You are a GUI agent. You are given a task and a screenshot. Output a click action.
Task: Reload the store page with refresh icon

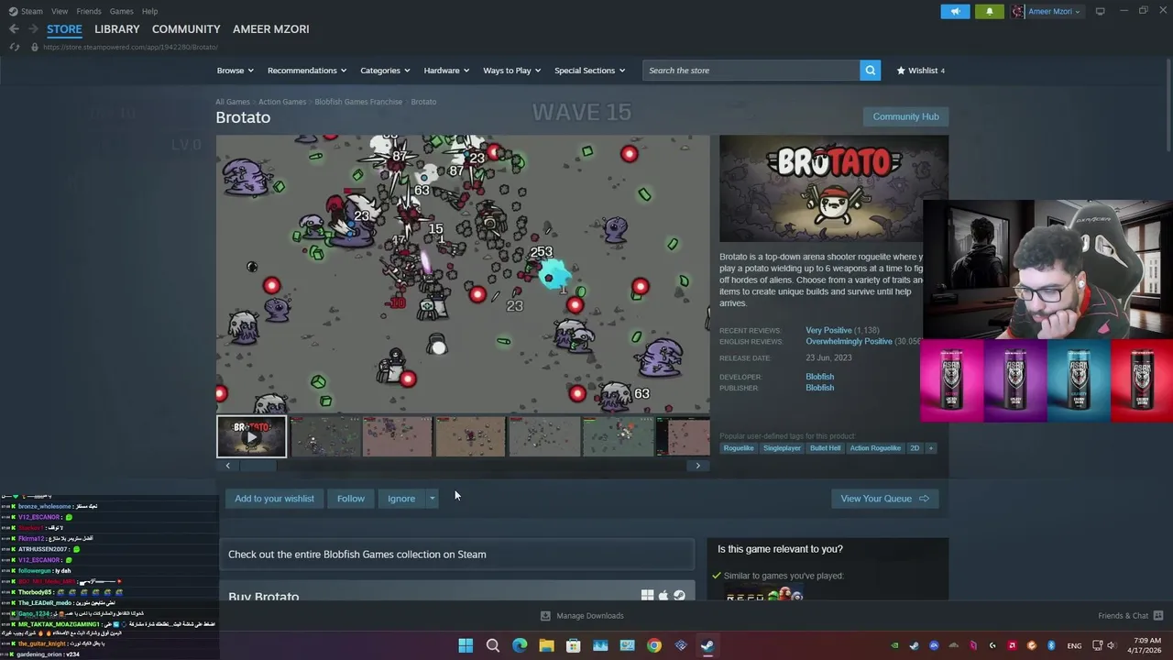14,47
